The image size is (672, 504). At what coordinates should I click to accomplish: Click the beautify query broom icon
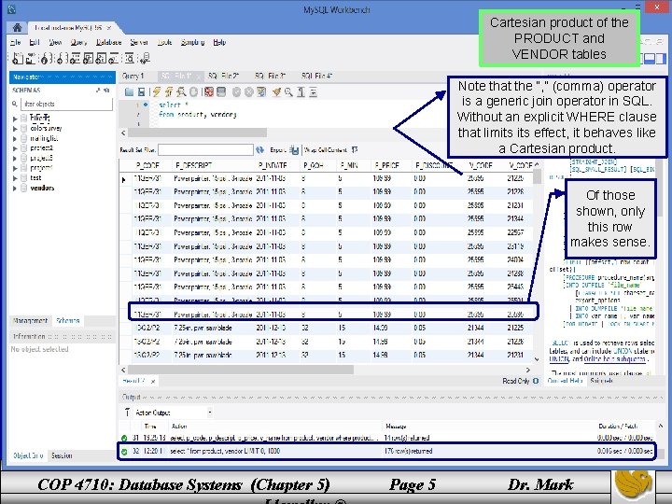[276, 91]
